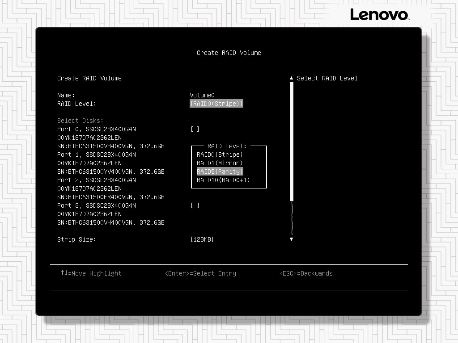Viewport: 458px width, 343px height.
Task: Open the Strip Size 128KB option
Action: point(202,240)
